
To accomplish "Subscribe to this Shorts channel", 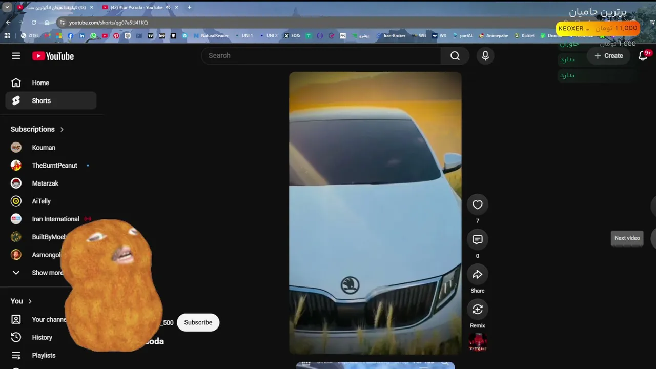I will pyautogui.click(x=198, y=322).
